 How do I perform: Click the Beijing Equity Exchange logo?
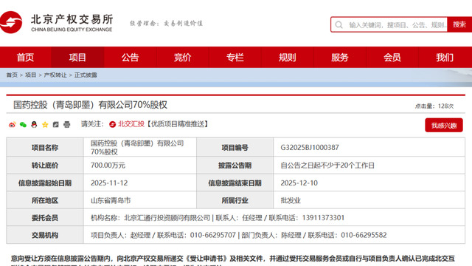pos(56,23)
